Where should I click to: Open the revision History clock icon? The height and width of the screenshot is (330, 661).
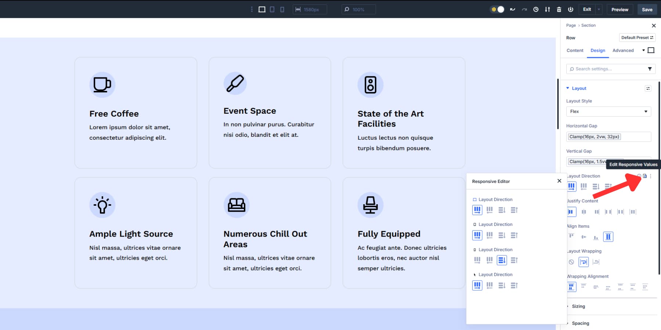[535, 10]
